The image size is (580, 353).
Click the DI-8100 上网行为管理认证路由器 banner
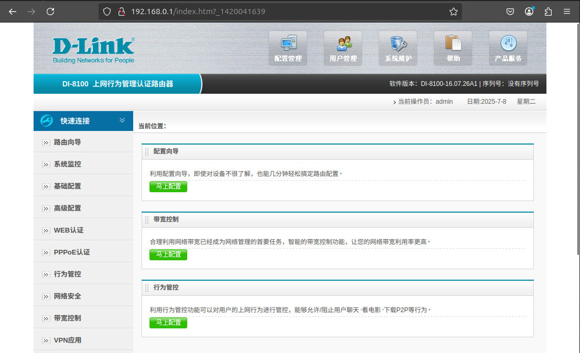117,84
